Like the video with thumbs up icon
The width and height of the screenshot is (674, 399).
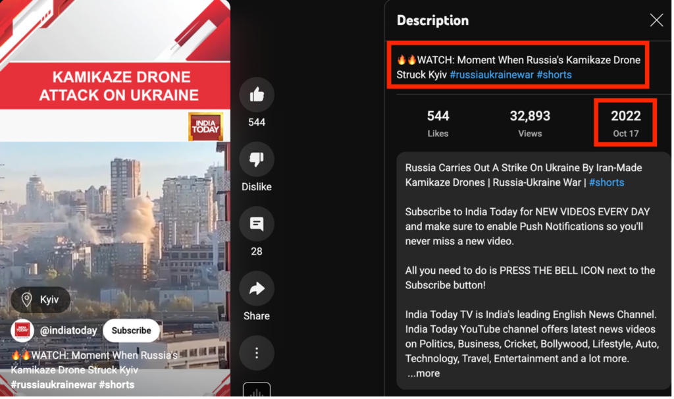tap(257, 95)
